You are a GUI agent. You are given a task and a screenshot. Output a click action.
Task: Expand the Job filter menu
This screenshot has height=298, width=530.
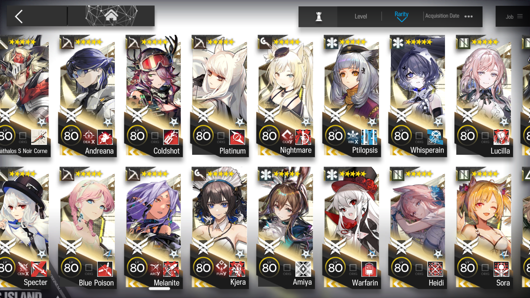tap(514, 17)
